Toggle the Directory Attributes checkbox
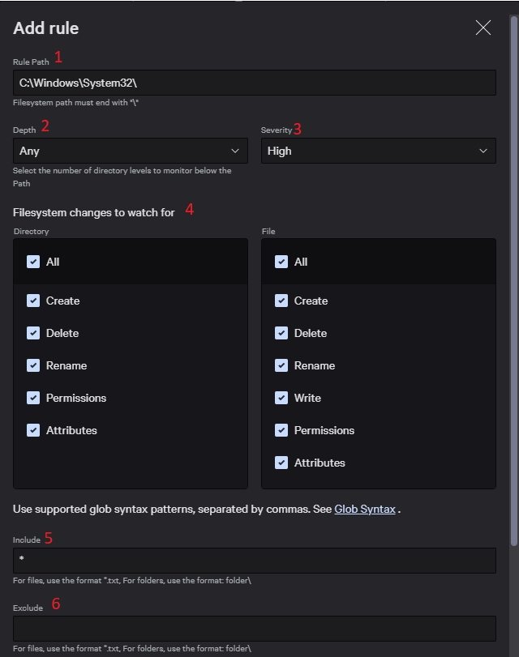The image size is (519, 657). click(33, 430)
